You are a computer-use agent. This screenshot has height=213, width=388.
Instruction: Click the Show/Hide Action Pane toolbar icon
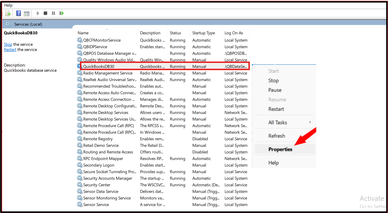click(27, 13)
